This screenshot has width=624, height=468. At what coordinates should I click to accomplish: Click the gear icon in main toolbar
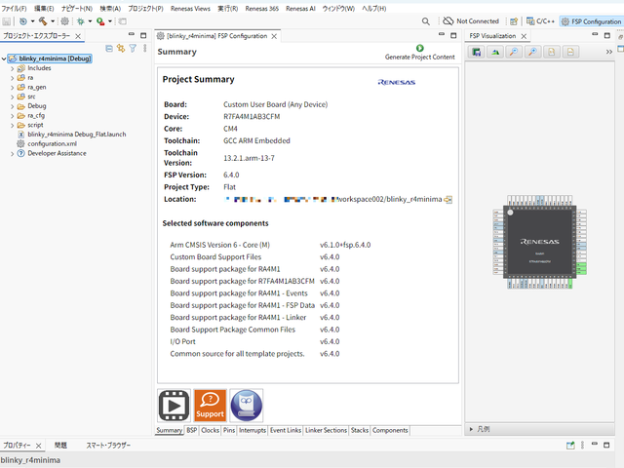point(65,21)
